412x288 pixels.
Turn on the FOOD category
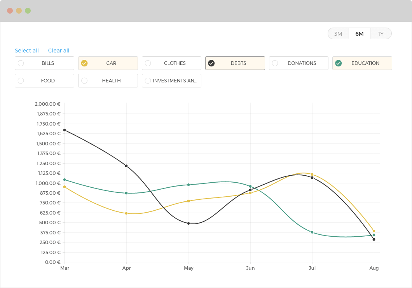coord(44,81)
